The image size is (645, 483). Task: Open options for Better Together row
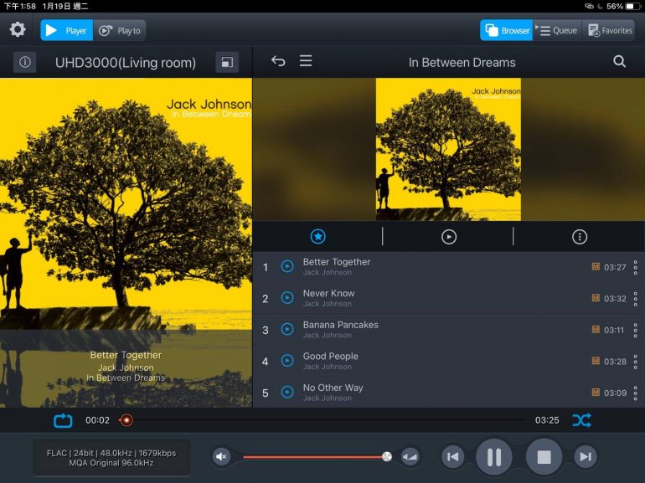[636, 267]
